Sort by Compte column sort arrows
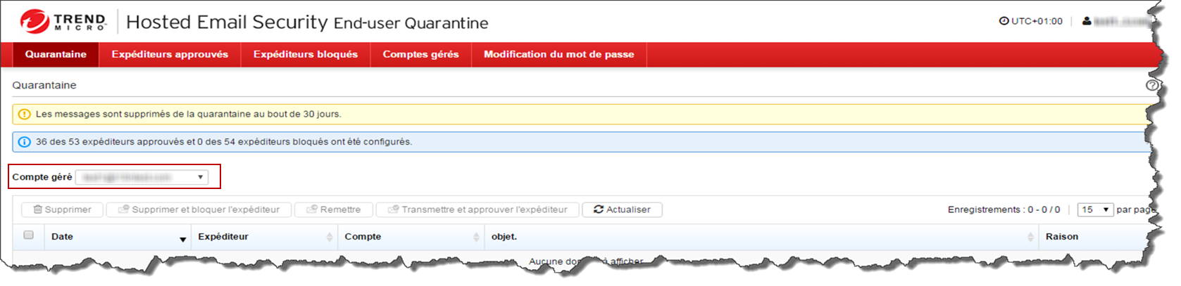 pos(476,238)
